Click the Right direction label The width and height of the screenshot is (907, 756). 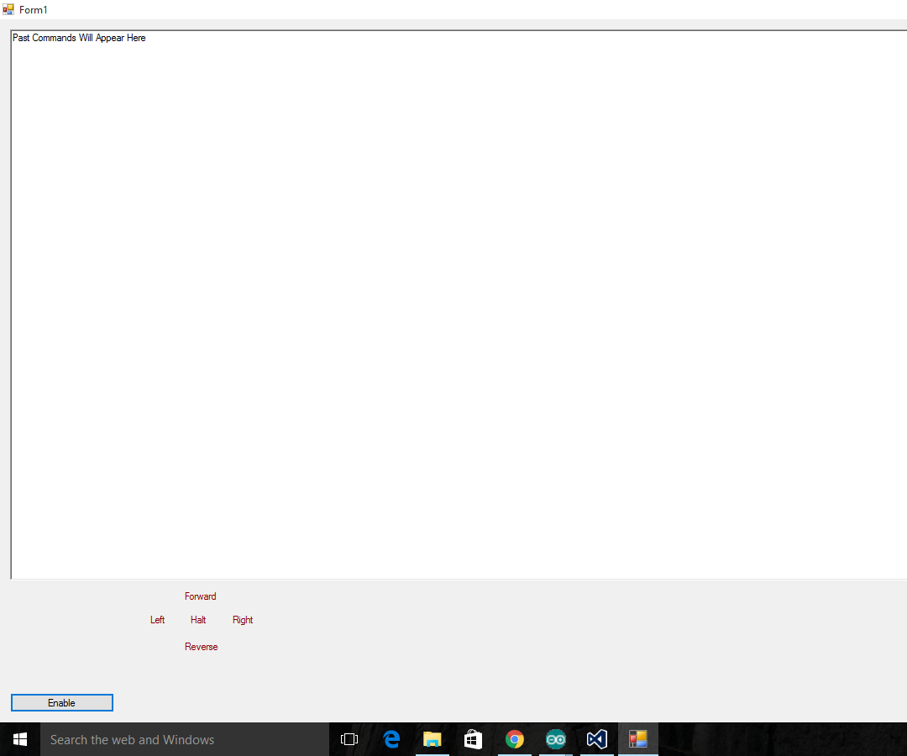tap(243, 620)
